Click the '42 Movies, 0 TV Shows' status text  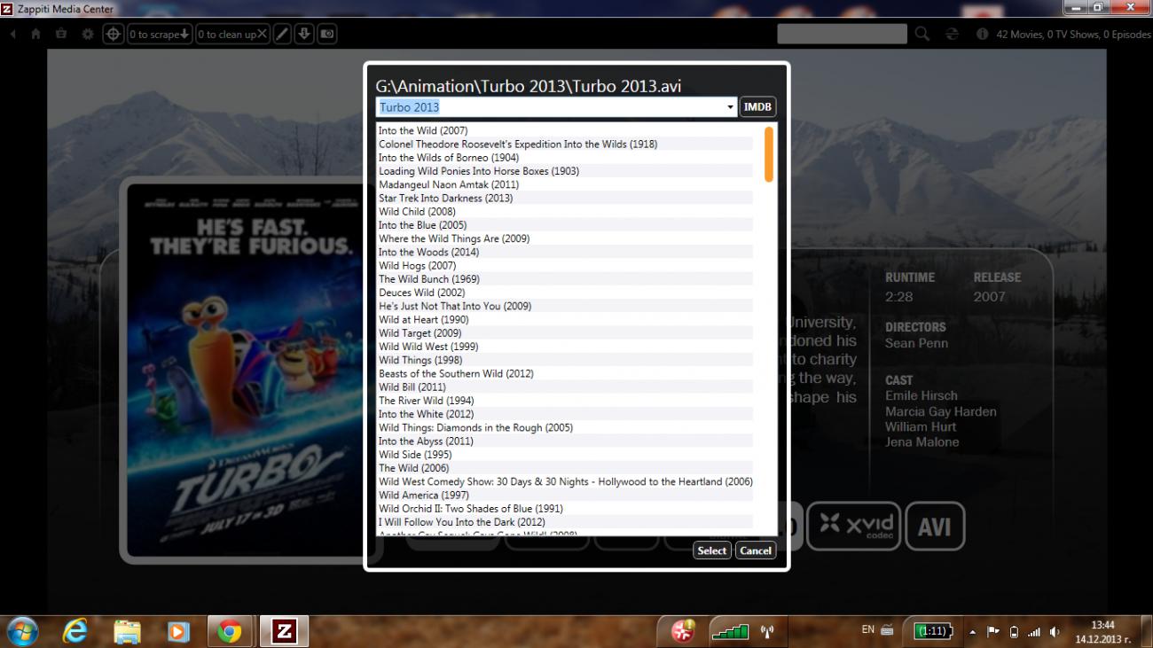pos(1072,35)
